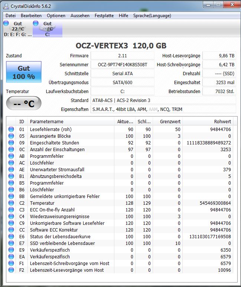Click status orb for Unkorrigierbare Software Lesefehler
The image size is (241, 287).
click(x=11, y=223)
